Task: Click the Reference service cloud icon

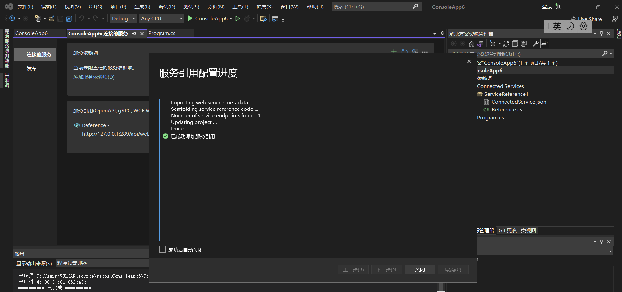Action: tap(77, 125)
